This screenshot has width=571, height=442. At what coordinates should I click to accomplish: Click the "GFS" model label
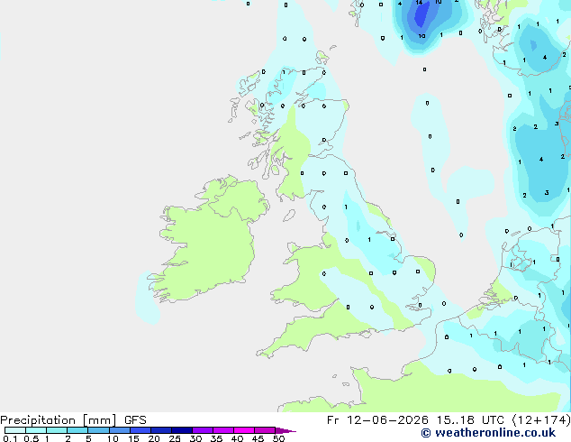135,420
